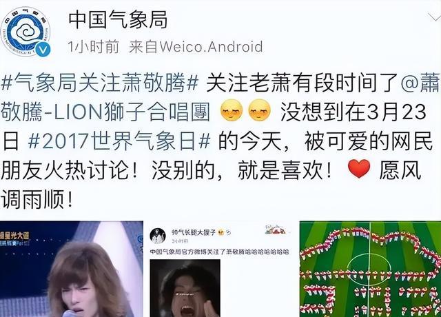This screenshot has height=317, width=441.
Task: Click the blue verified V badge
Action: point(43,50)
